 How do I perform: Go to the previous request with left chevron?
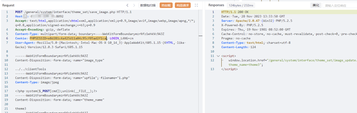click(x=127, y=5)
